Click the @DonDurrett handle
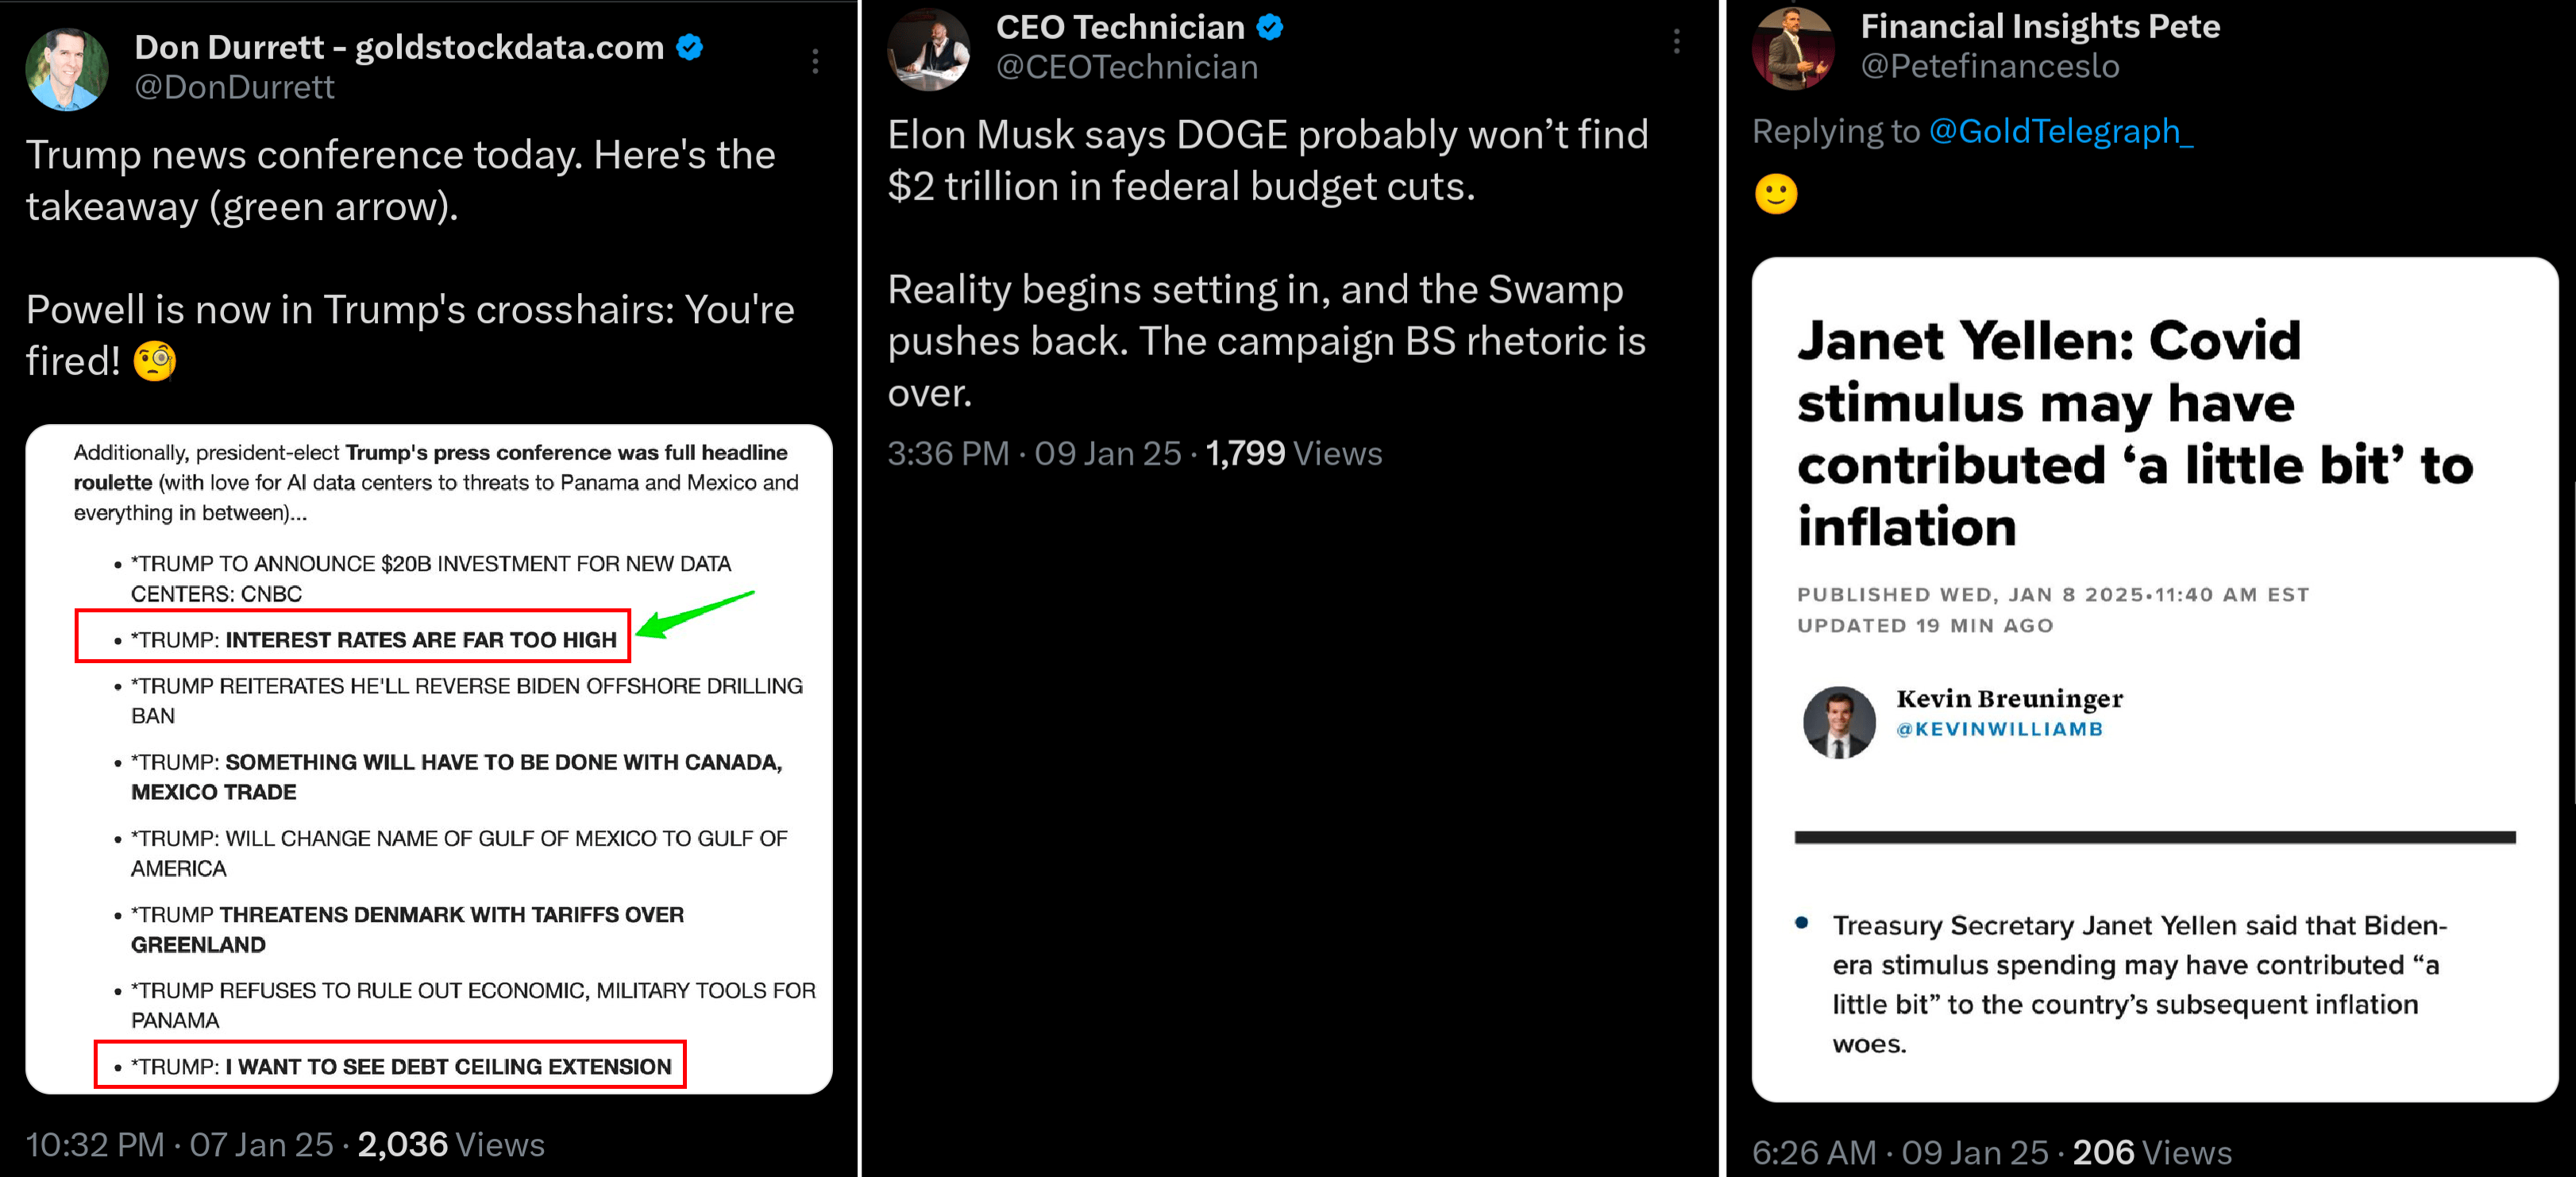 (x=234, y=88)
